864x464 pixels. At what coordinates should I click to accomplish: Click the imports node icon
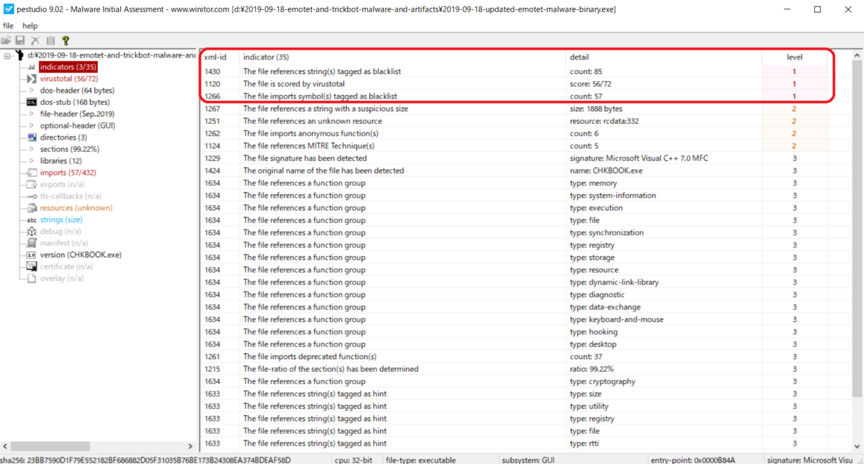click(x=32, y=173)
